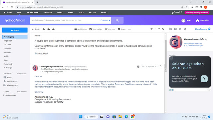
Task: Reload the browser page
Action: pos(12,7)
